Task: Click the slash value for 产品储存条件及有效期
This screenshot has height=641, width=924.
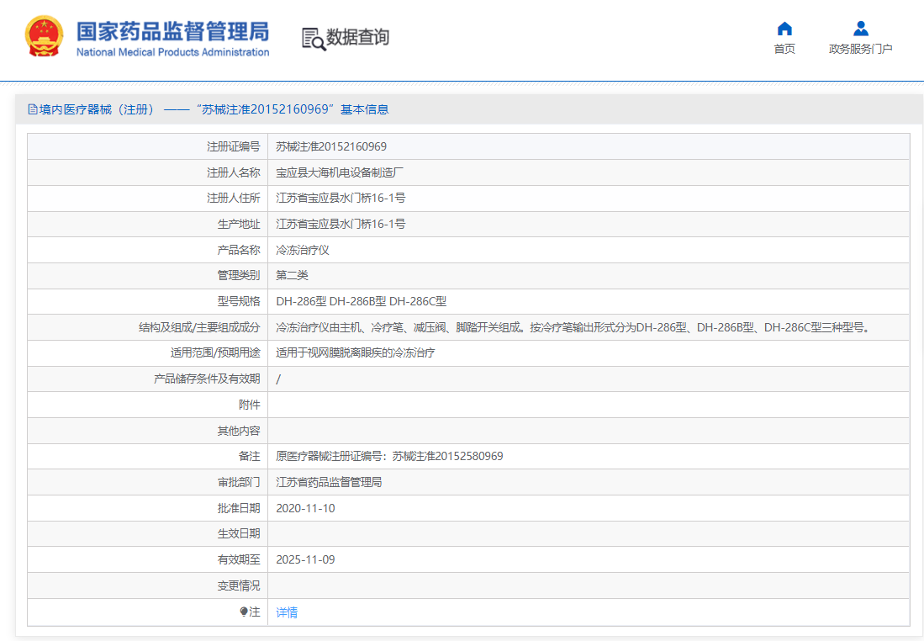Action: tap(278, 379)
